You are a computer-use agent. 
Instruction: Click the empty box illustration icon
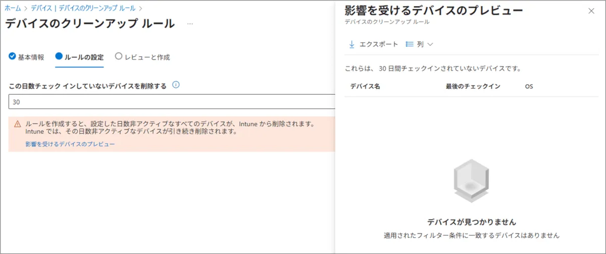471,181
